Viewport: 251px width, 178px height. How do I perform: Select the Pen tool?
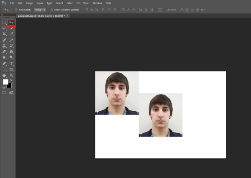[4, 64]
